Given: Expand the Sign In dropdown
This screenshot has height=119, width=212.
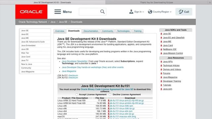Looking at the screenshot, I should pos(143,12).
